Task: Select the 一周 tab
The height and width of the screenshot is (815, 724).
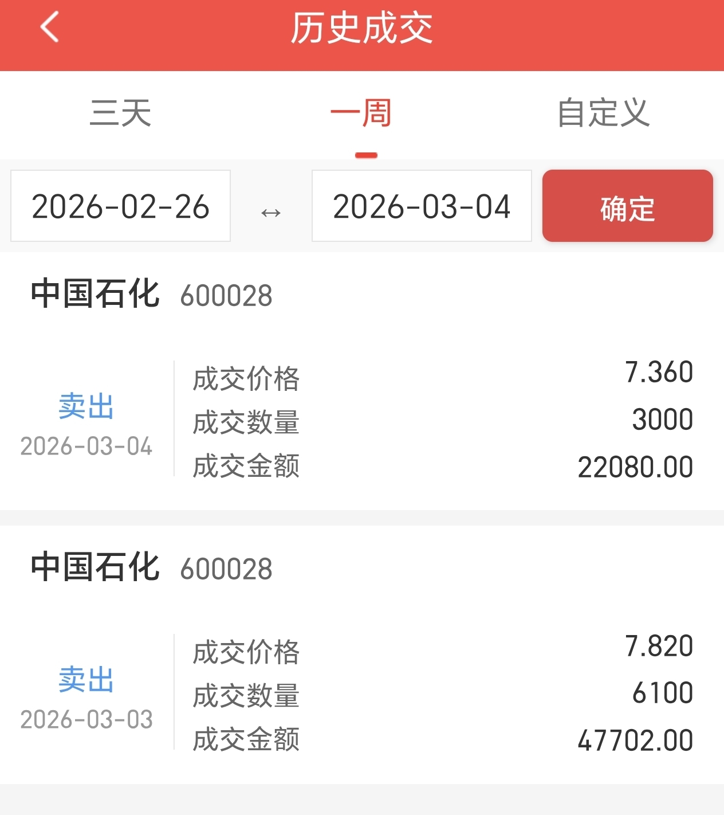Action: (x=361, y=113)
